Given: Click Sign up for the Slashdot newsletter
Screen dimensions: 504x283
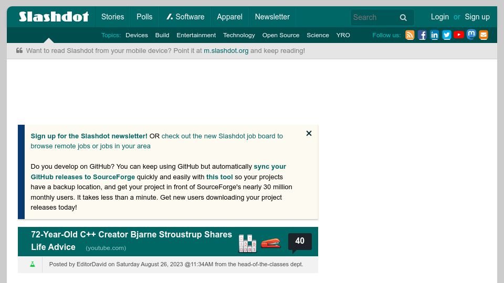Looking at the screenshot, I should pyautogui.click(x=89, y=136).
